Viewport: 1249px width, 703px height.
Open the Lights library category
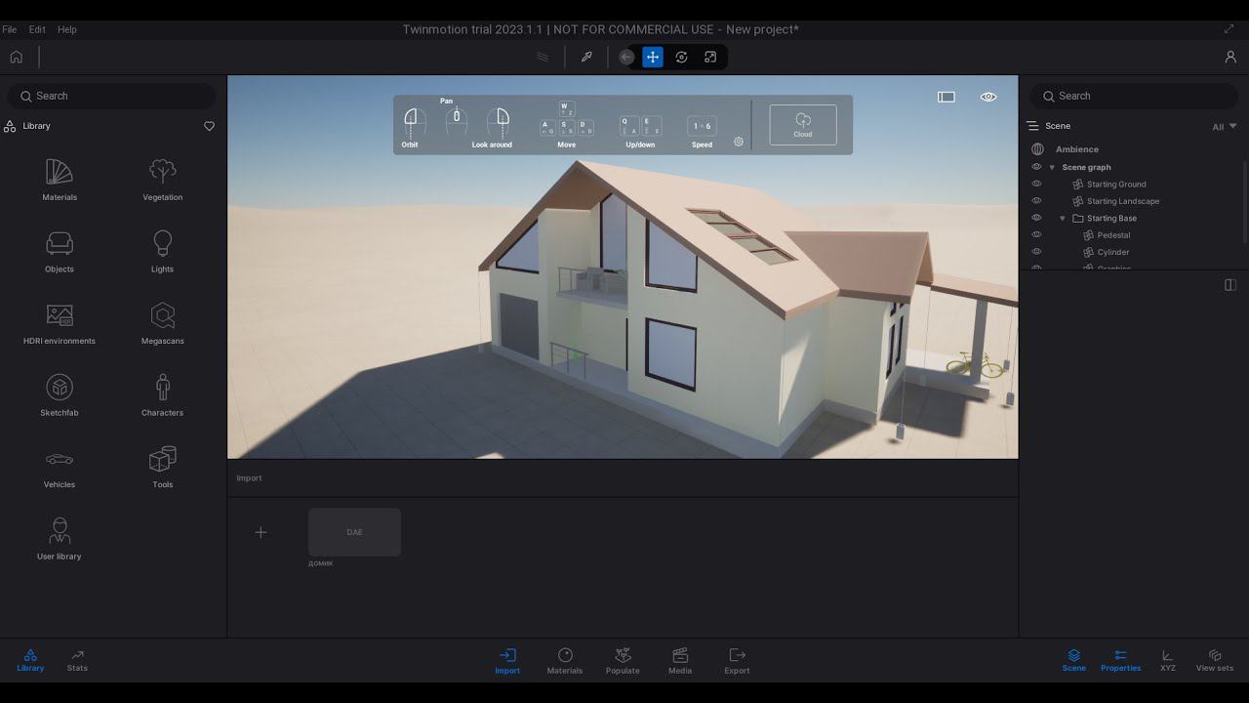coord(162,252)
